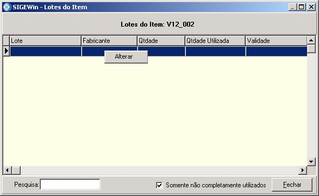The width and height of the screenshot is (319, 196).
Task: Choose Alterar from the context menu
Action: coord(126,56)
